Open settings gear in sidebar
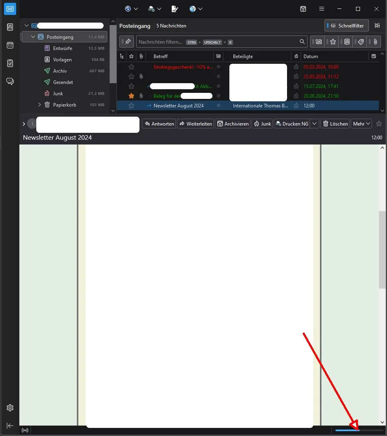 click(x=10, y=408)
